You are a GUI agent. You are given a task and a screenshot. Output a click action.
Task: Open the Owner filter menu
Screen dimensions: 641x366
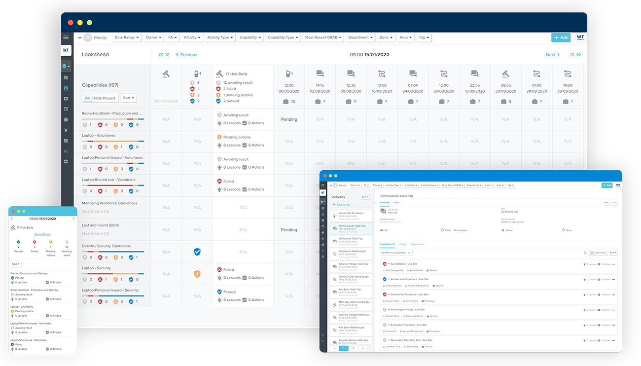[153, 37]
